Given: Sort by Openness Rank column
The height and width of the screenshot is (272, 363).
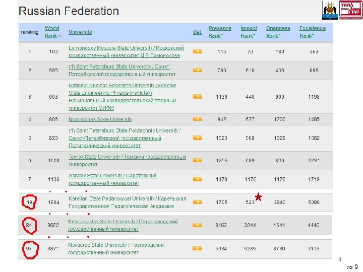Looking at the screenshot, I should 278,32.
